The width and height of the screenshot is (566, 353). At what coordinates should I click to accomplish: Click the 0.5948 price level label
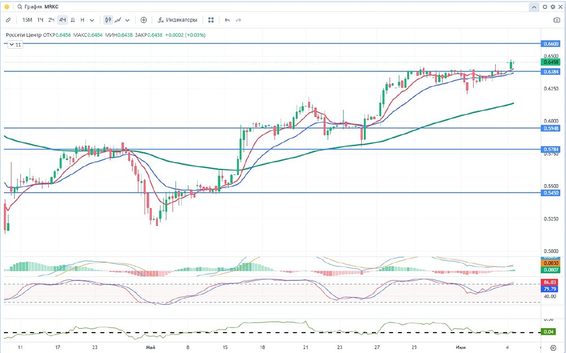tap(551, 128)
